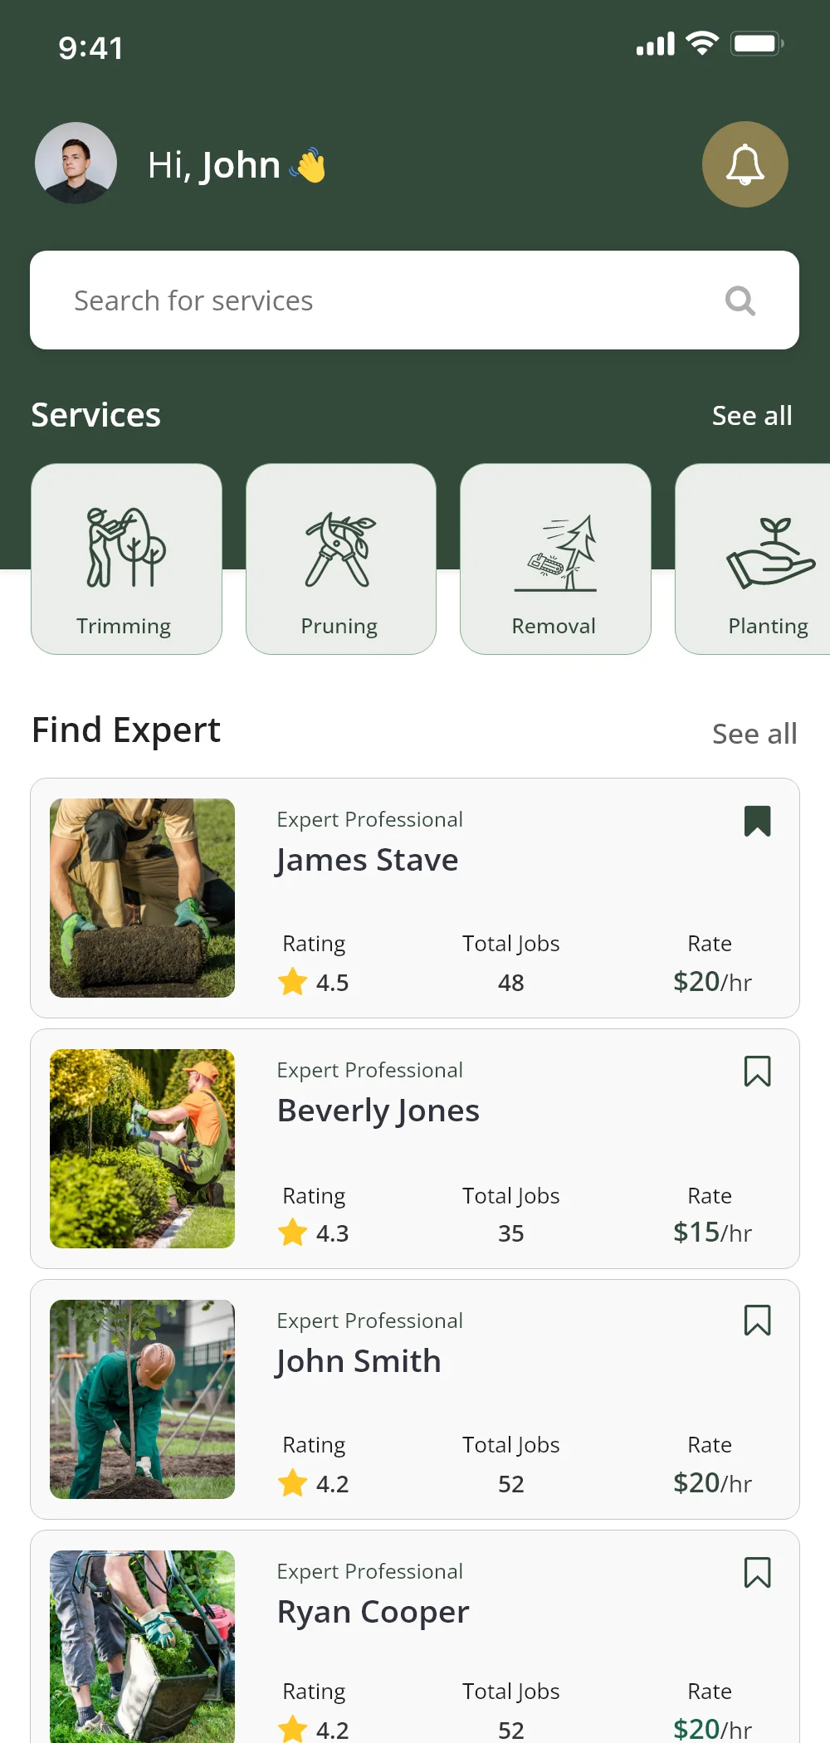See all Services
This screenshot has width=830, height=1743.
point(752,416)
